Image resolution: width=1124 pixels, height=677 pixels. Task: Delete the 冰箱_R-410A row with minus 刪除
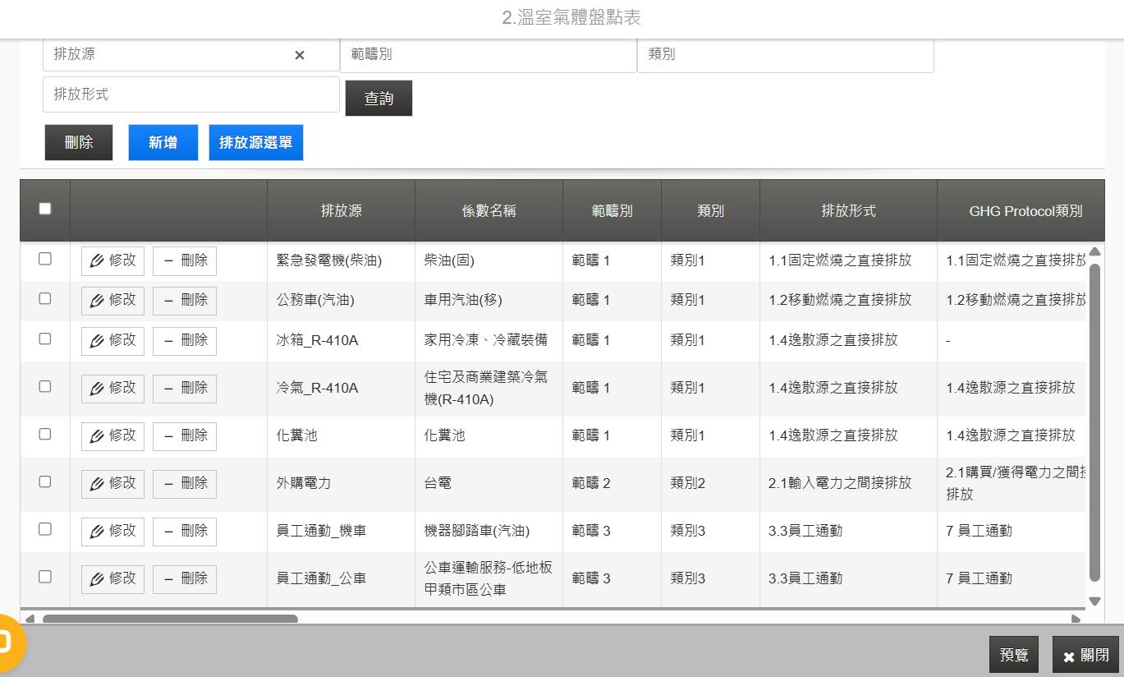coord(185,341)
